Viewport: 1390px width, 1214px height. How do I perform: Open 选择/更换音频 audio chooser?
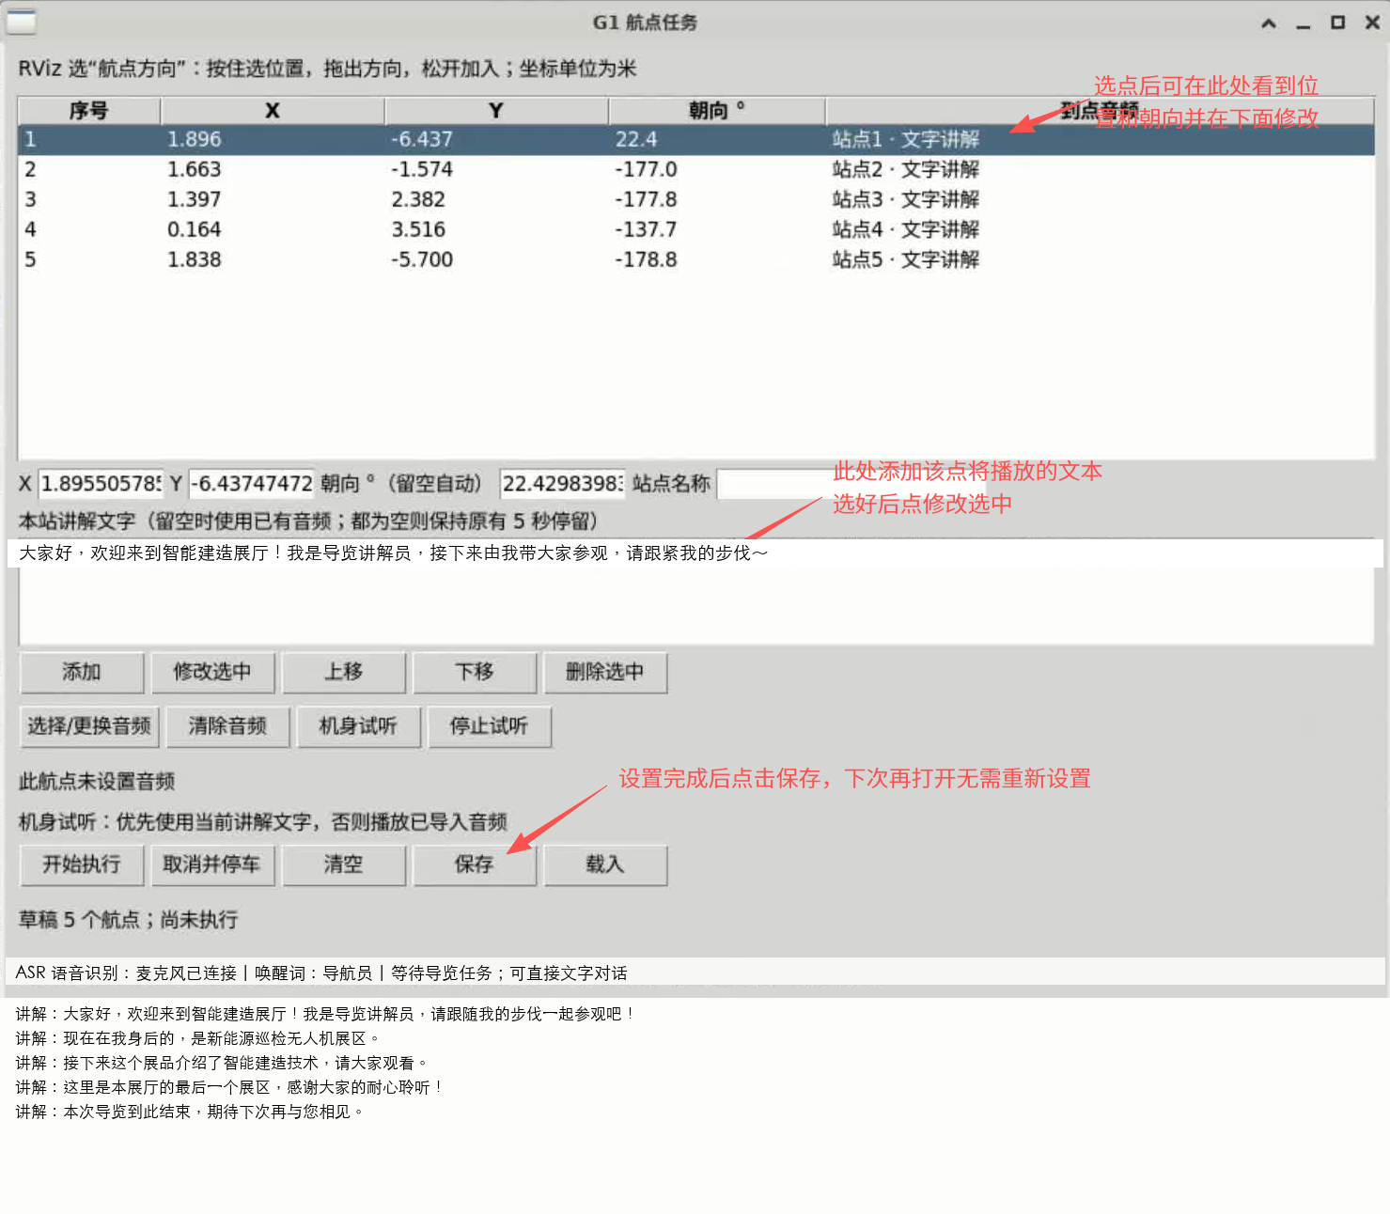(x=89, y=726)
